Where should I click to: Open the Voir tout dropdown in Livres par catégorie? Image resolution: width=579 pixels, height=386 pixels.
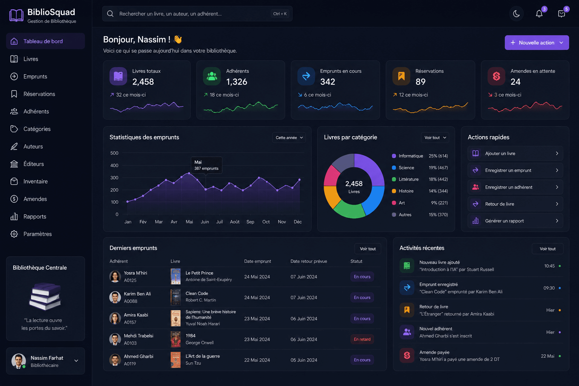(x=435, y=138)
